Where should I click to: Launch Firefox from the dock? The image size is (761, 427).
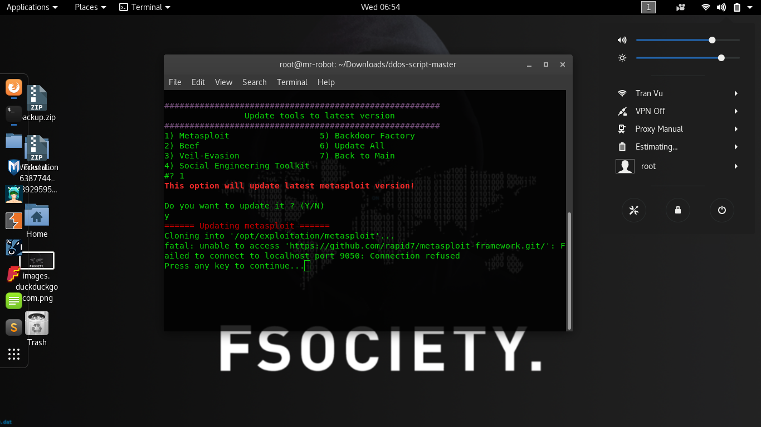click(x=14, y=87)
